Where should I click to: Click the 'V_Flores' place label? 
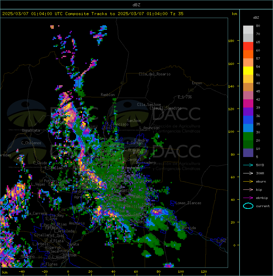point(50,264)
